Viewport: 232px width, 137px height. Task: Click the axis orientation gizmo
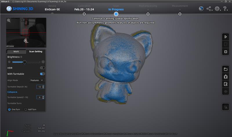9,133
